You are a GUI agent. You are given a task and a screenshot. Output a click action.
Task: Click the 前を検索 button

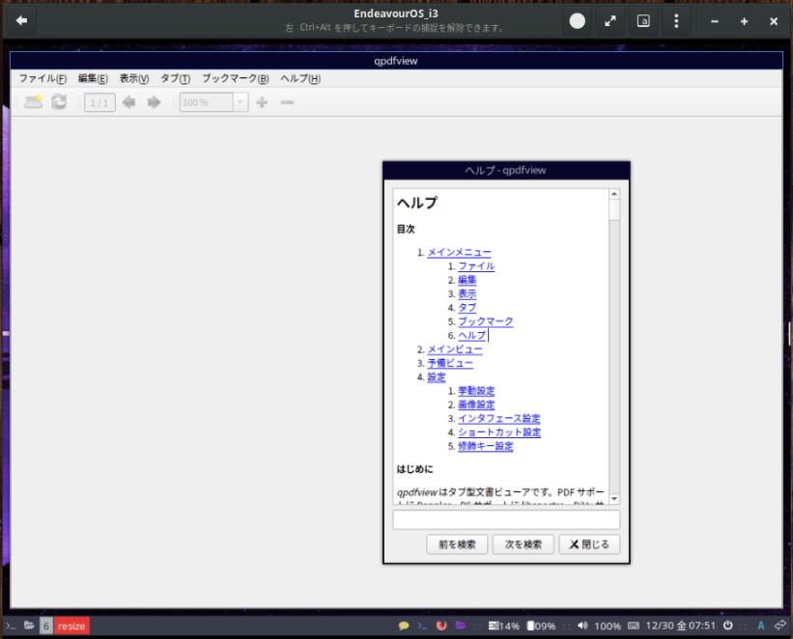click(457, 544)
